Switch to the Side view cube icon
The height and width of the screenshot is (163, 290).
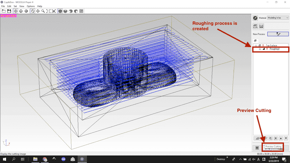pyautogui.click(x=76, y=11)
